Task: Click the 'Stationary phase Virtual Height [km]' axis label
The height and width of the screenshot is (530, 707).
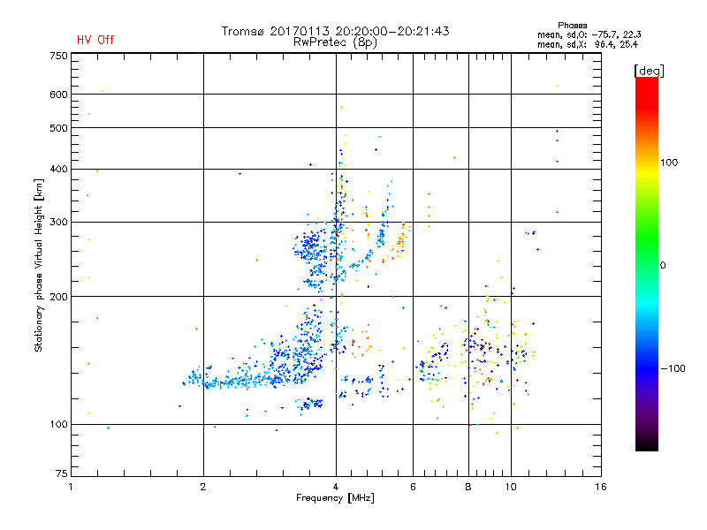Action: pos(39,265)
